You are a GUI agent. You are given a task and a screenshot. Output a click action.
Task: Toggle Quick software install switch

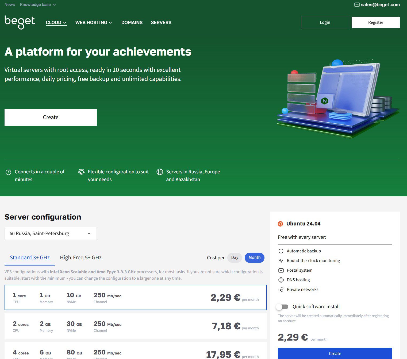282,307
